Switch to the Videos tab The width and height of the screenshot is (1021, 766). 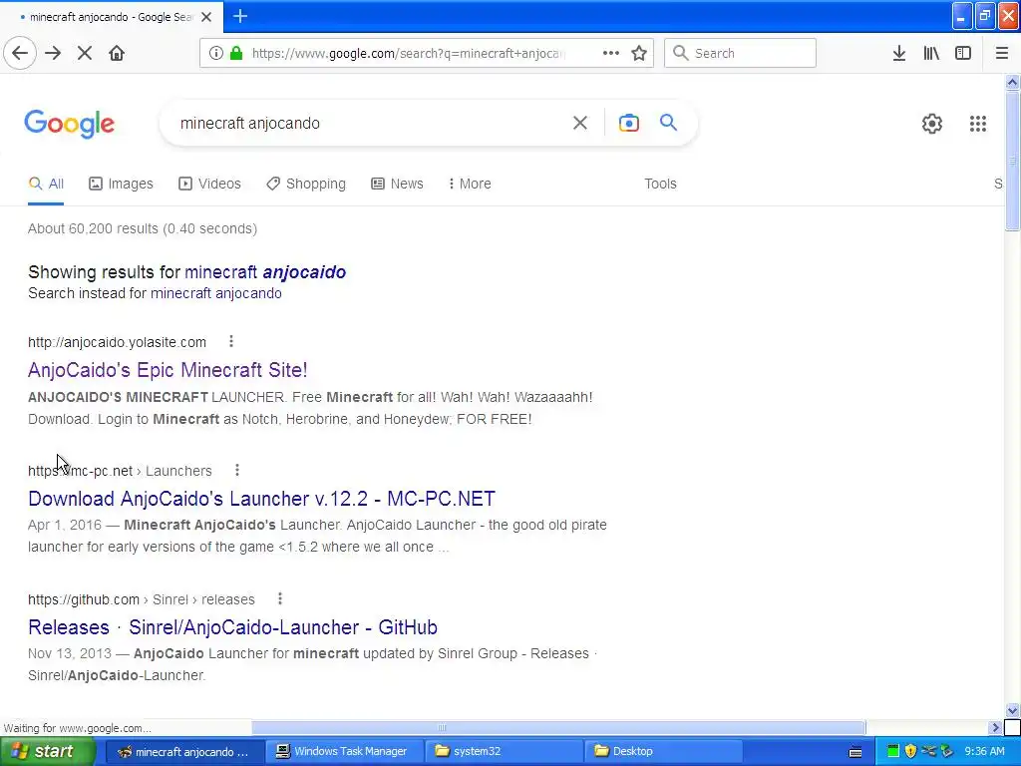(209, 184)
